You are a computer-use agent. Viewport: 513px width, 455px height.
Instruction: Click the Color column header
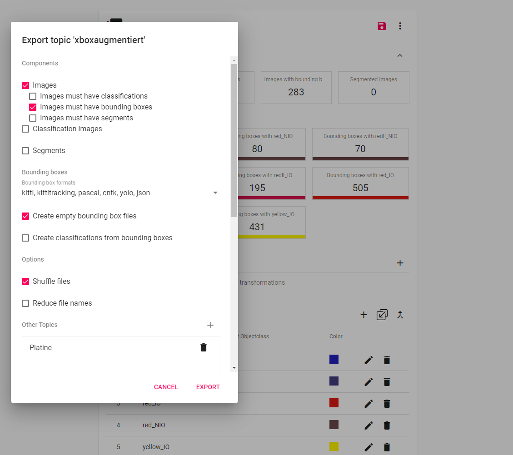[x=336, y=336]
